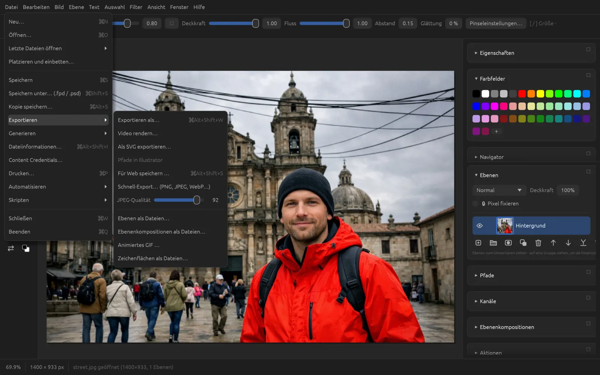
Task: Delete the layer with the trash icon
Action: (x=538, y=243)
